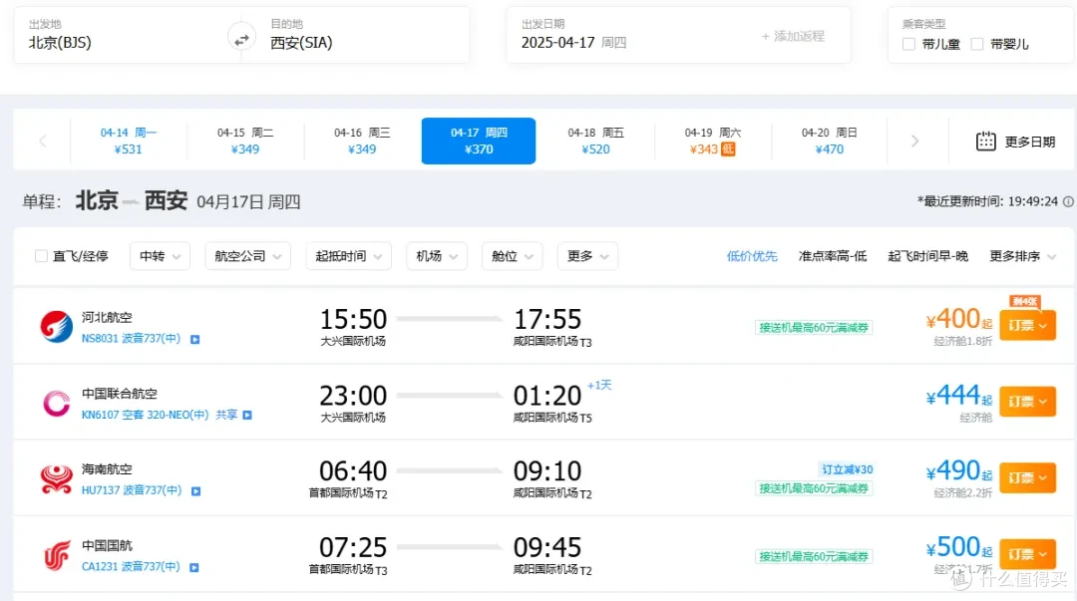Select the 04-15 周二 ¥349 date tab
This screenshot has height=601, width=1077.
(245, 141)
